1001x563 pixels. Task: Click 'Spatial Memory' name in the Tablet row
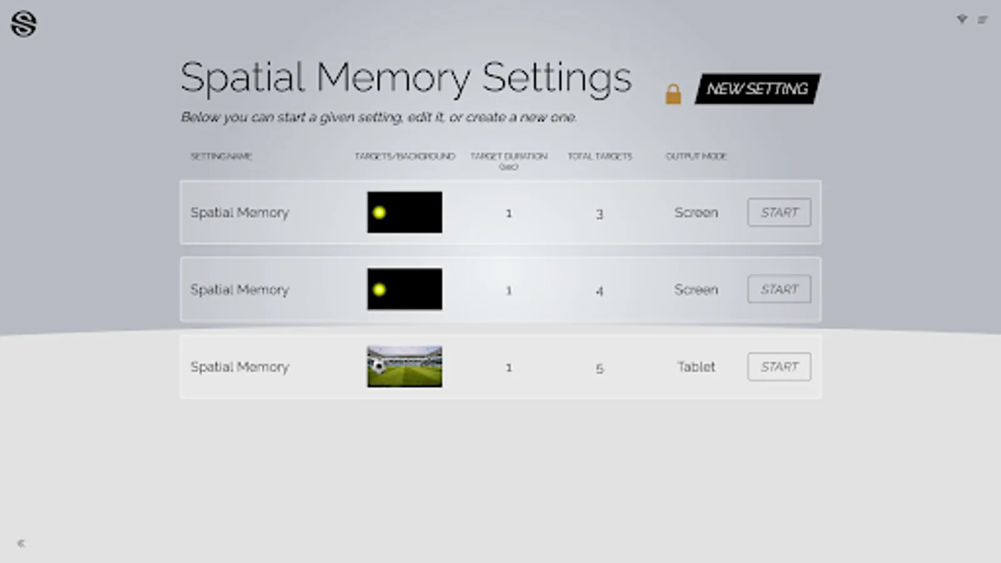click(x=240, y=367)
